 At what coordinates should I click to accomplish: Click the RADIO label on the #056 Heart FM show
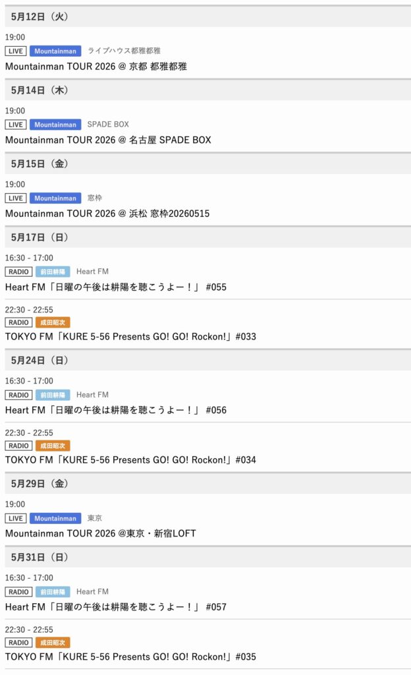click(18, 395)
